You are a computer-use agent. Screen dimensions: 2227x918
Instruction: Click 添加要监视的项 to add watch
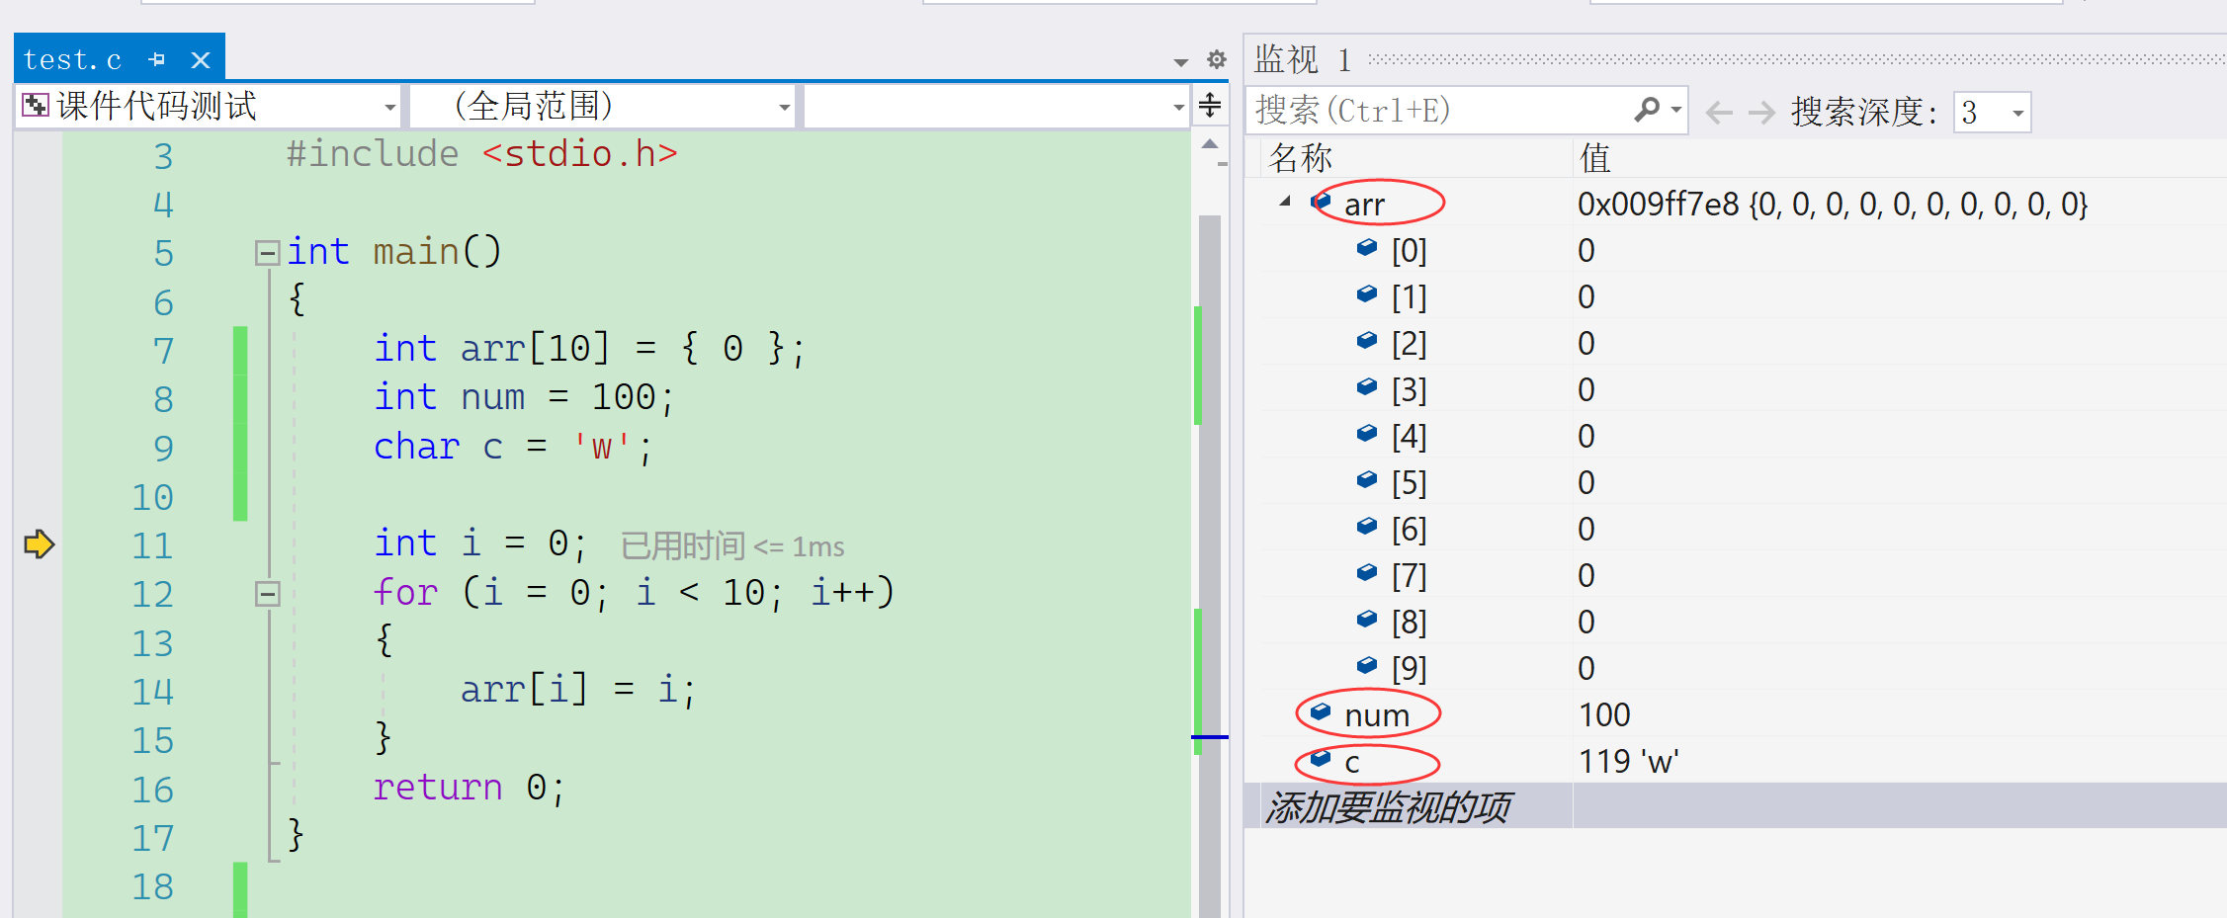(1388, 807)
